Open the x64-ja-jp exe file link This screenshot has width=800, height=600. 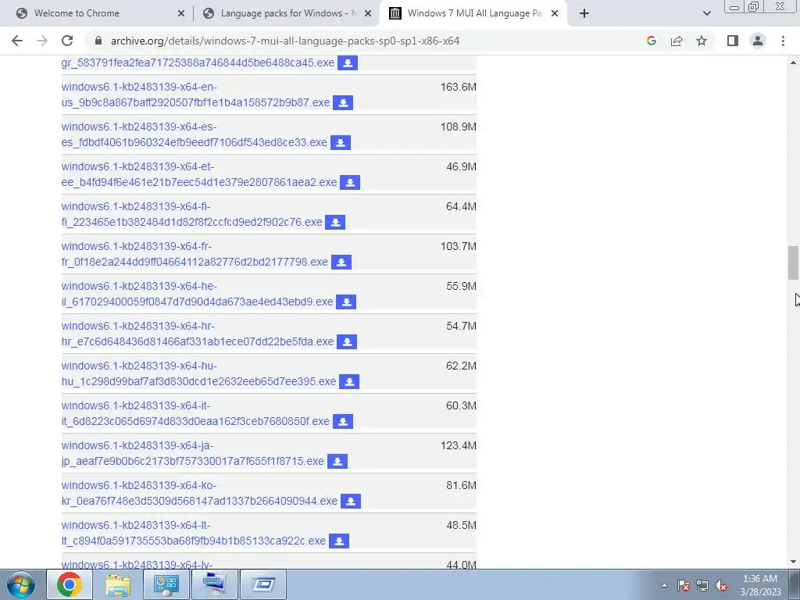[x=192, y=453]
